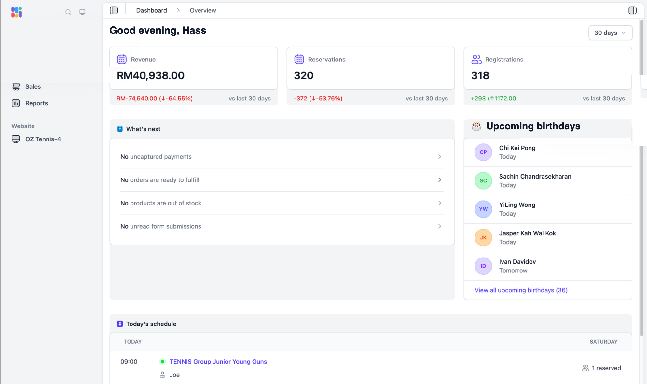Click Jasper Kah Wai Kok name
Screen dimensions: 647x384
coord(528,233)
